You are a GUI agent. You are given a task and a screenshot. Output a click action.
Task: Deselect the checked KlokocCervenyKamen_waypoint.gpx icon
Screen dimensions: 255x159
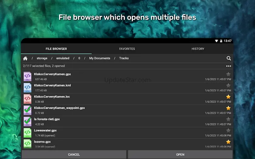27,110
